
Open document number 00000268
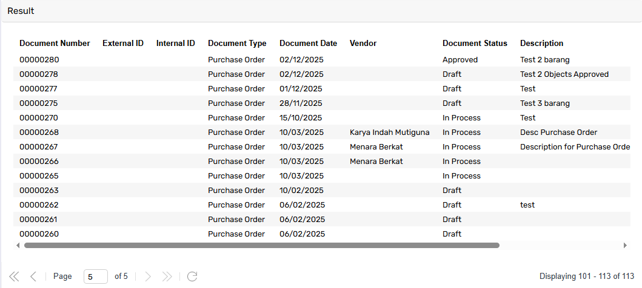pyautogui.click(x=39, y=133)
